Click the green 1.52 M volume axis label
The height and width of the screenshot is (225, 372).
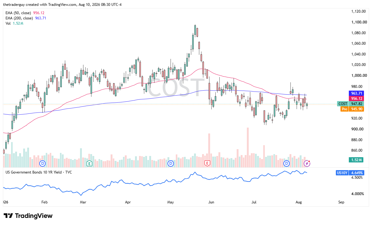[x=356, y=160]
